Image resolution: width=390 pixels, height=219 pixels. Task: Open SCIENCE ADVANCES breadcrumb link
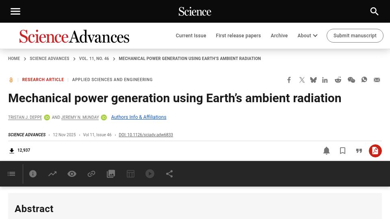(50, 58)
